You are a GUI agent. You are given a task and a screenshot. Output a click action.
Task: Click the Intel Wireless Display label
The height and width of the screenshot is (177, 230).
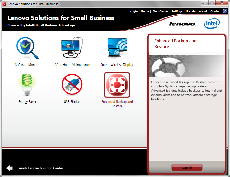117,65
